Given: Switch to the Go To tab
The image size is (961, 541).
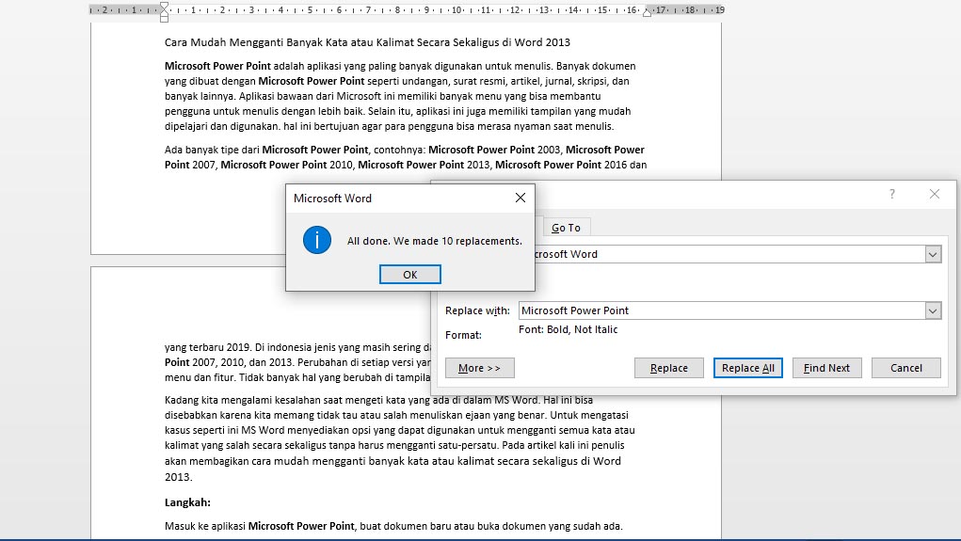Looking at the screenshot, I should click(566, 228).
